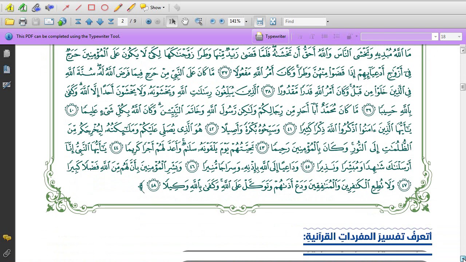Select the green text markup tool

[x=22, y=7]
